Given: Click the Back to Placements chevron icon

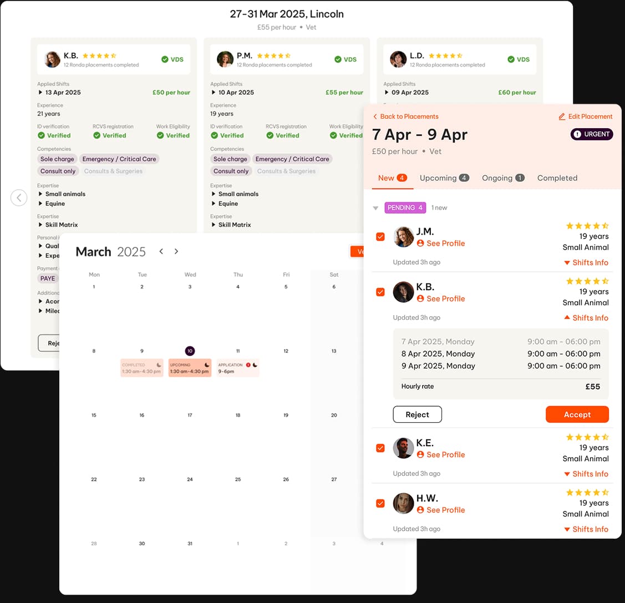Looking at the screenshot, I should [x=375, y=116].
